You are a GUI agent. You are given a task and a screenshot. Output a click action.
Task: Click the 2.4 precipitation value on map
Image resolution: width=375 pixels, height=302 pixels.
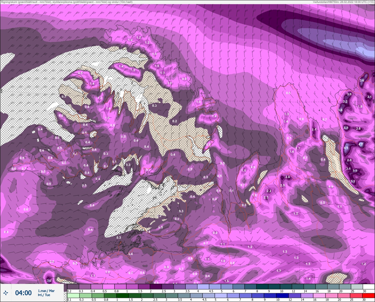click(x=314, y=130)
